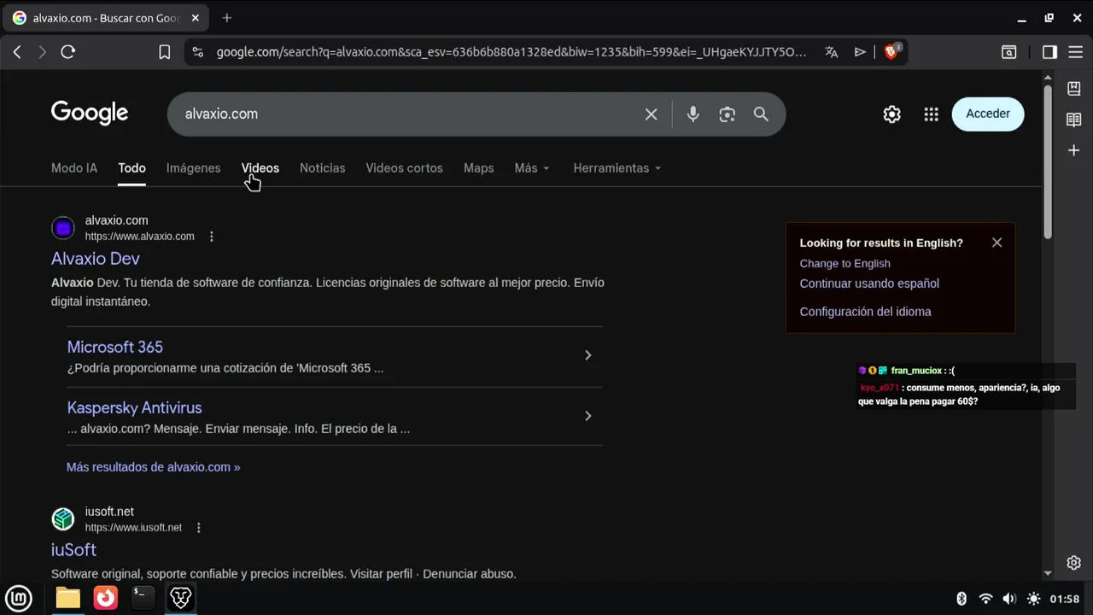Click the iusoft.net result favicon
1093x615 pixels.
63,519
